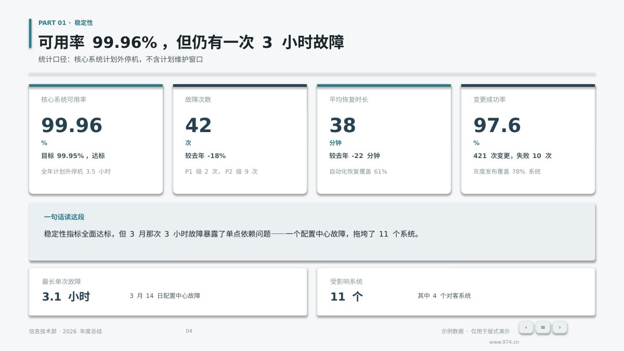
Task: Select the value '3.1 小时'
Action: click(x=66, y=296)
